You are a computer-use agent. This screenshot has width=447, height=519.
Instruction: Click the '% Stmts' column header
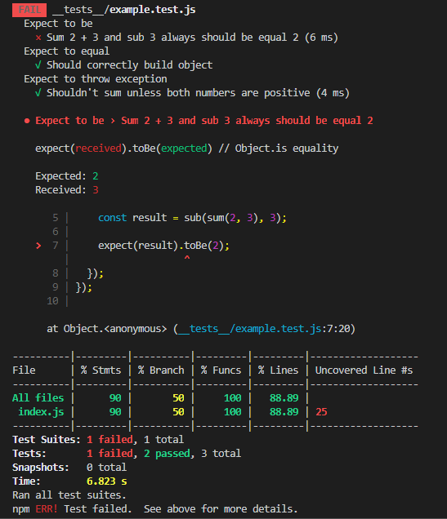101,370
